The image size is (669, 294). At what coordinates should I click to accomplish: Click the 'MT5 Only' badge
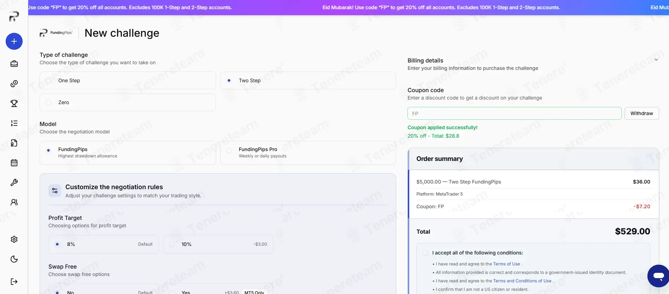[x=254, y=292]
